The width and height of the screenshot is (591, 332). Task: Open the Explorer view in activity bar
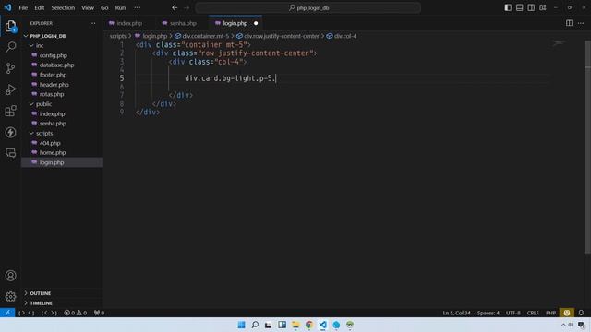click(x=10, y=26)
